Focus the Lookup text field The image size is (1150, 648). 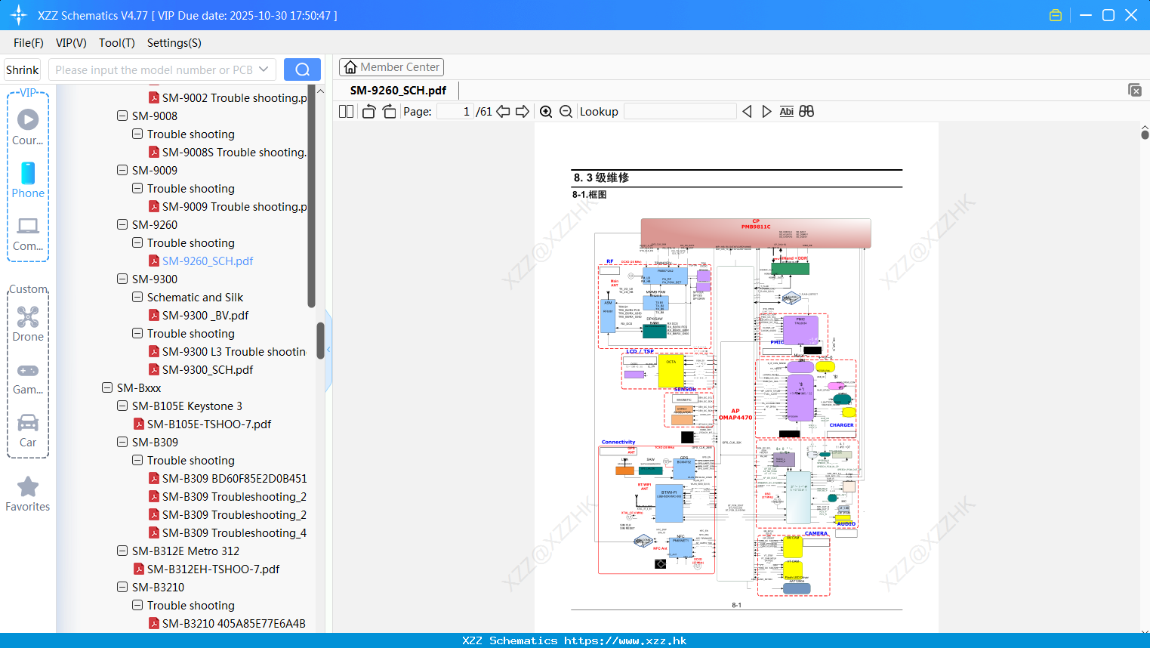coord(680,111)
